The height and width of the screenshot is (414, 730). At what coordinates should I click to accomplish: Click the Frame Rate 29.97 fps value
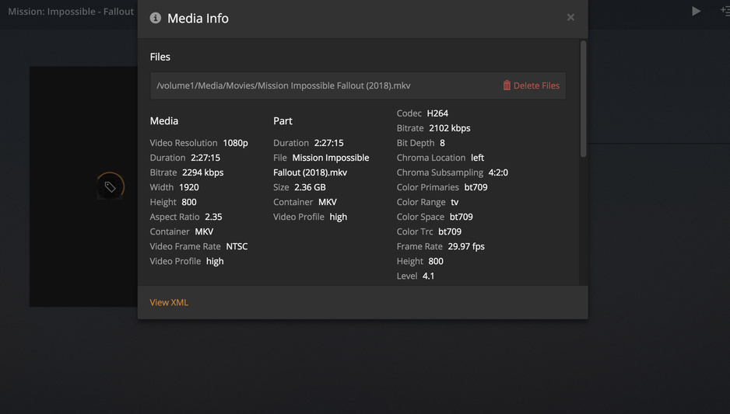[466, 246]
